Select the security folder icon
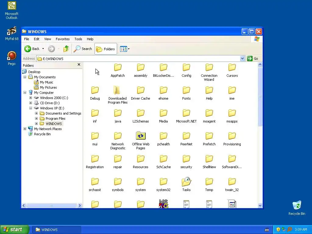 [186, 159]
